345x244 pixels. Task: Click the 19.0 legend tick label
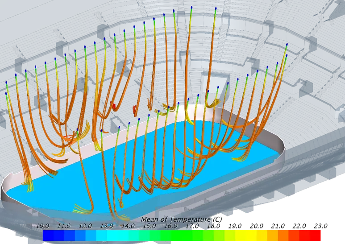236,226
